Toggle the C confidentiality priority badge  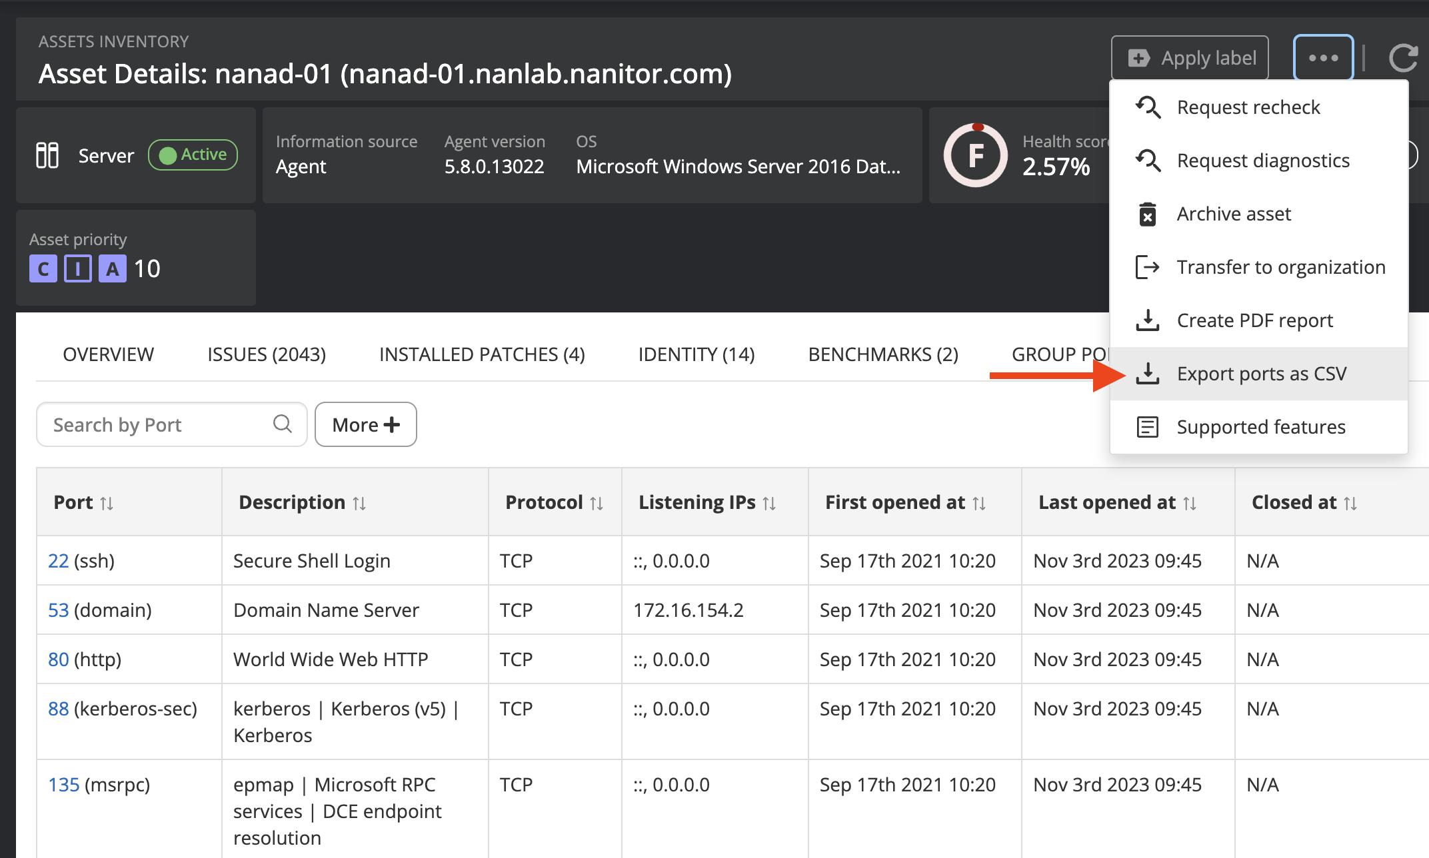43,269
